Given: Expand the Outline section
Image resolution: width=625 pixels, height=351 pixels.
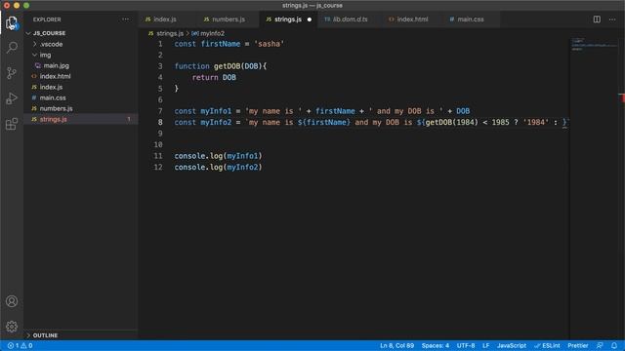Looking at the screenshot, I should point(81,335).
